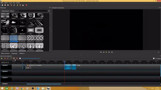This screenshot has height=90, width=161.
Task: Save the current frame with the camera icon
Action: coord(158,52)
